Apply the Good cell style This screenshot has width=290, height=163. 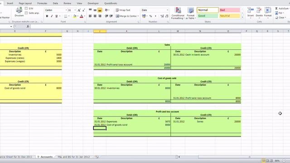click(x=208, y=16)
